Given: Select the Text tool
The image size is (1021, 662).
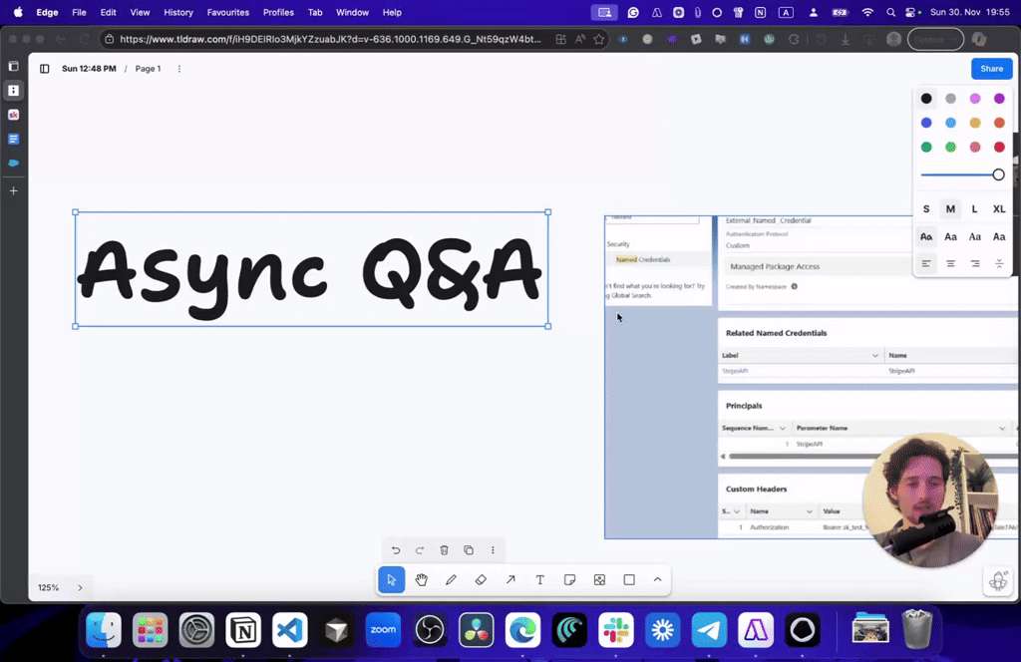Looking at the screenshot, I should (539, 579).
